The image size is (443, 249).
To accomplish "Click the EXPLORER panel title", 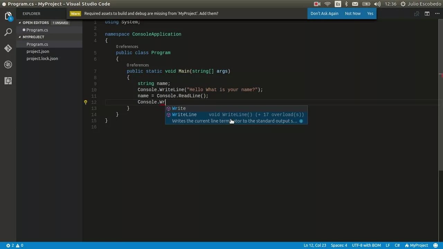I will pos(31,13).
